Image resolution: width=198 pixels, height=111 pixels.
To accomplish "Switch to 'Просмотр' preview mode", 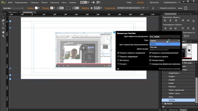I will coord(154,2).
